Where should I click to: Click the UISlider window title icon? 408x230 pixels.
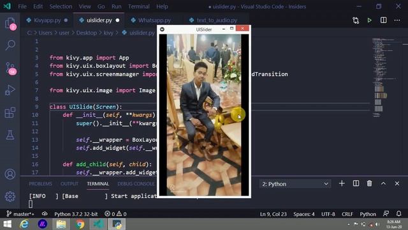pos(162,29)
